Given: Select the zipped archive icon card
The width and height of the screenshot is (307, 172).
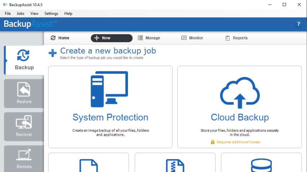Looking at the screenshot, I should [175, 162].
